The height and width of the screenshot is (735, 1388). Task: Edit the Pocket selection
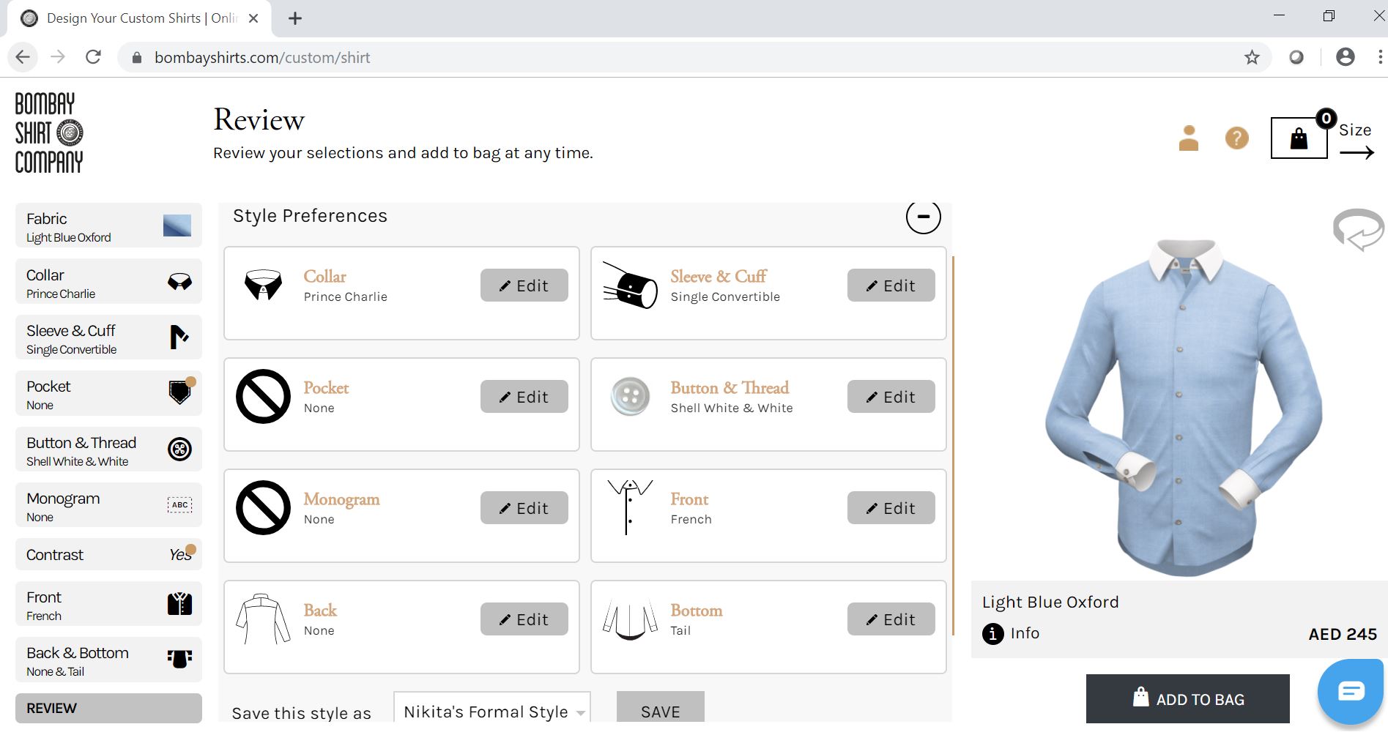click(524, 397)
